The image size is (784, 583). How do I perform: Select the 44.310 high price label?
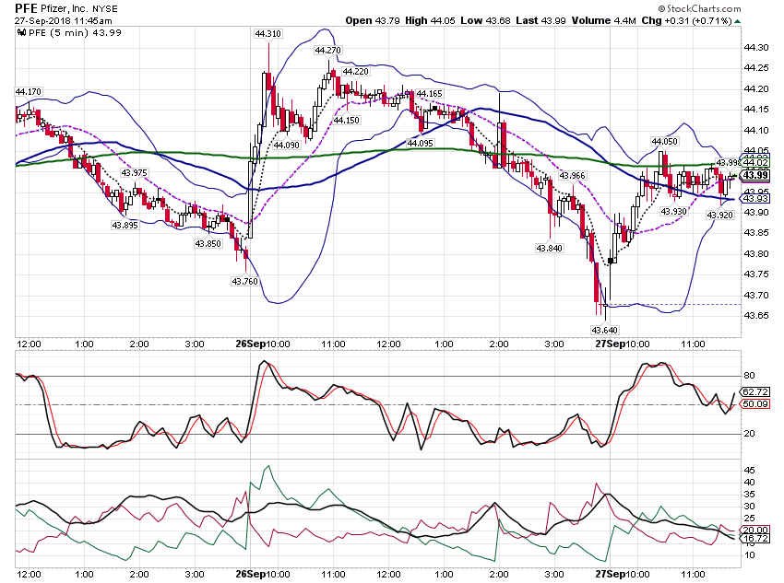[268, 34]
